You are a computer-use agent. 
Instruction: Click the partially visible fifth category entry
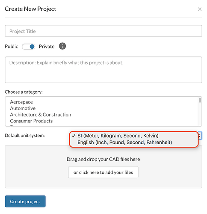click(x=12, y=125)
